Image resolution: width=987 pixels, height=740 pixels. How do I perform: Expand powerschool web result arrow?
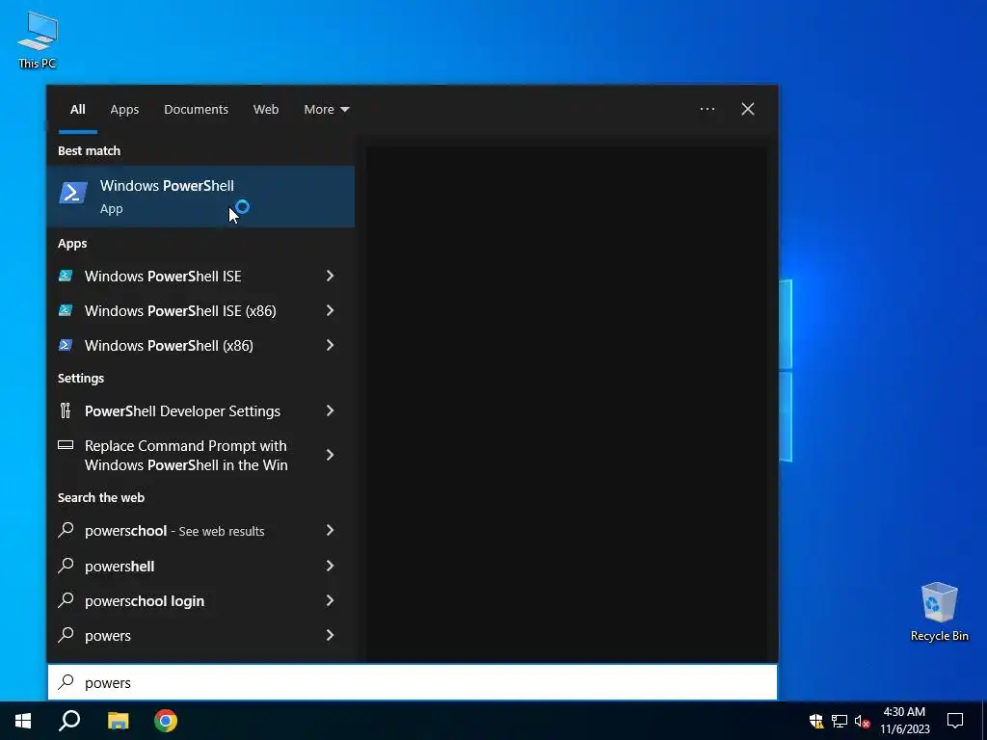pyautogui.click(x=330, y=530)
